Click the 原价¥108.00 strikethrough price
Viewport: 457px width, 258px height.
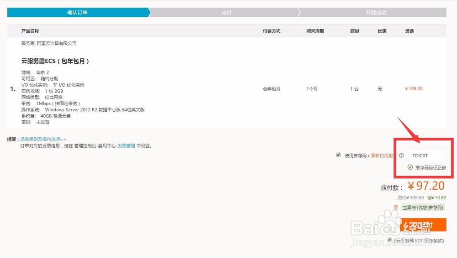411,197
